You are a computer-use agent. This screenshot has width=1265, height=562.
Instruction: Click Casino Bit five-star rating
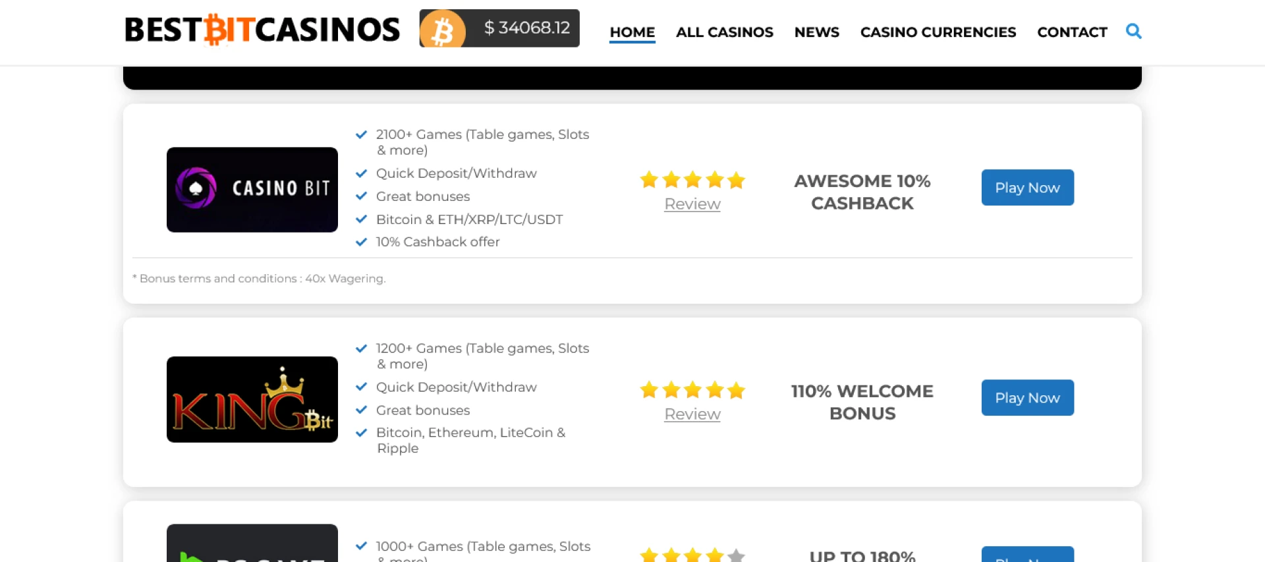coord(692,180)
